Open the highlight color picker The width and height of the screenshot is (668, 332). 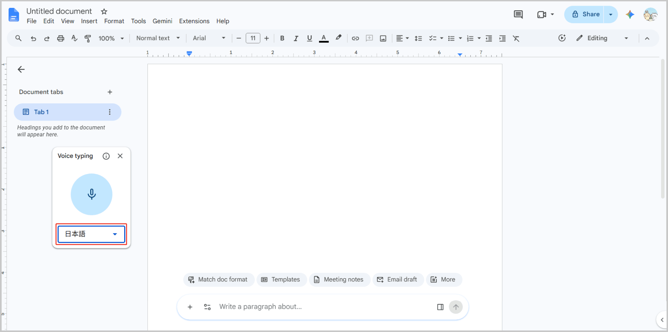point(338,38)
